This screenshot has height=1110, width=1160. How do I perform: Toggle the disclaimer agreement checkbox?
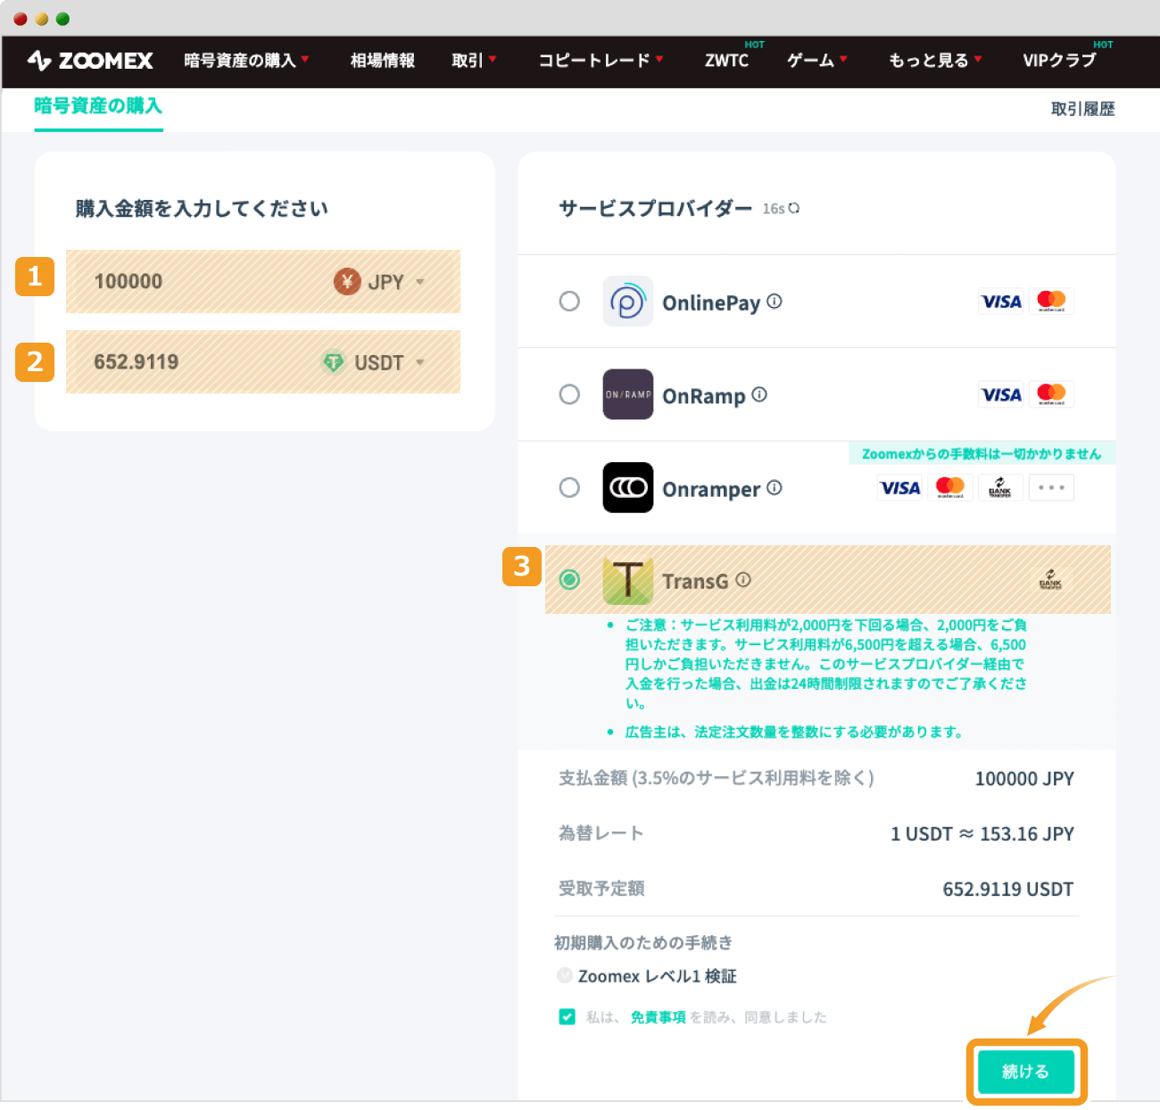click(x=567, y=1017)
